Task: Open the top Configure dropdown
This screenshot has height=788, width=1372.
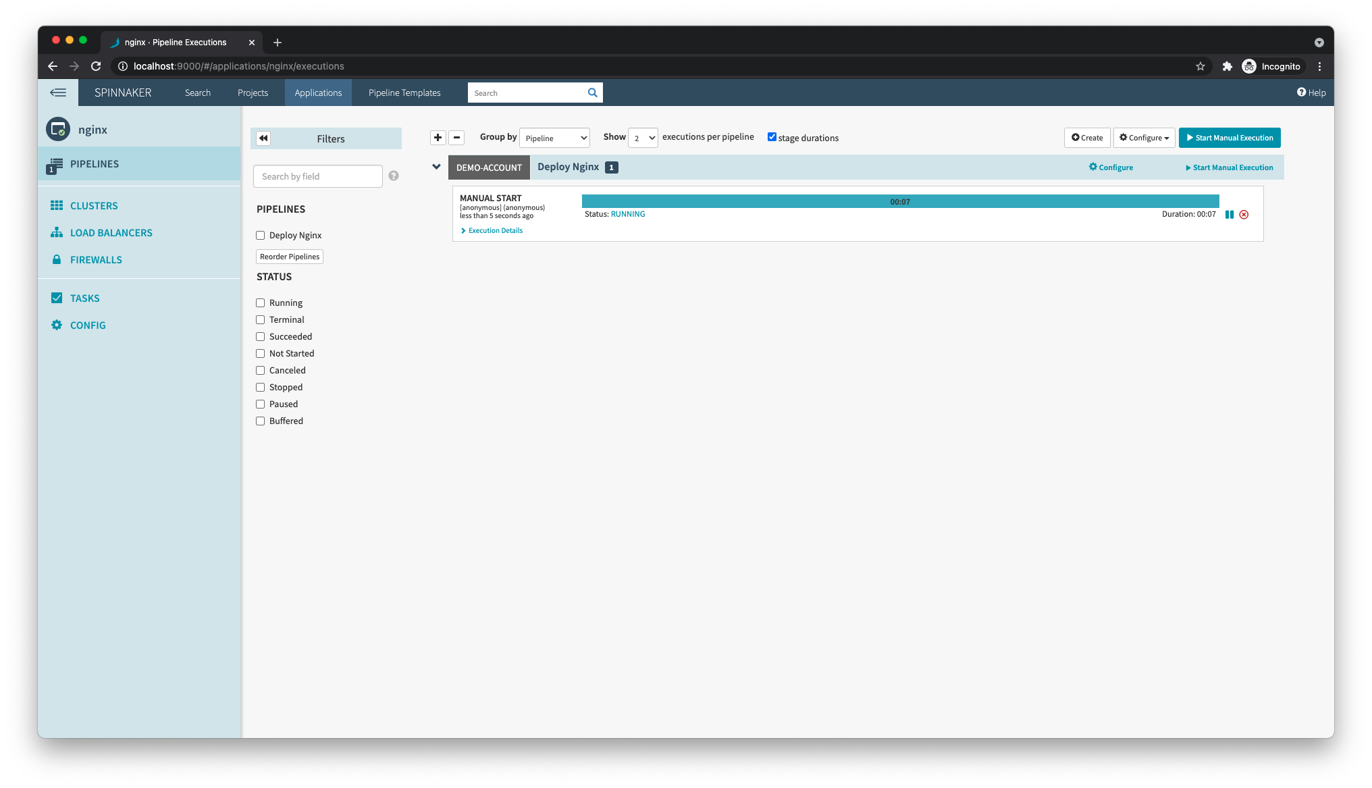Action: click(1144, 138)
